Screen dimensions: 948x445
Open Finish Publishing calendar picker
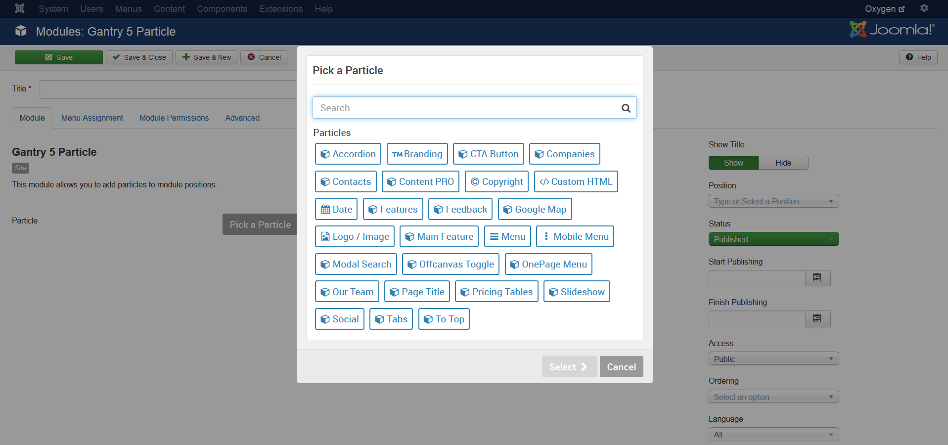click(817, 319)
